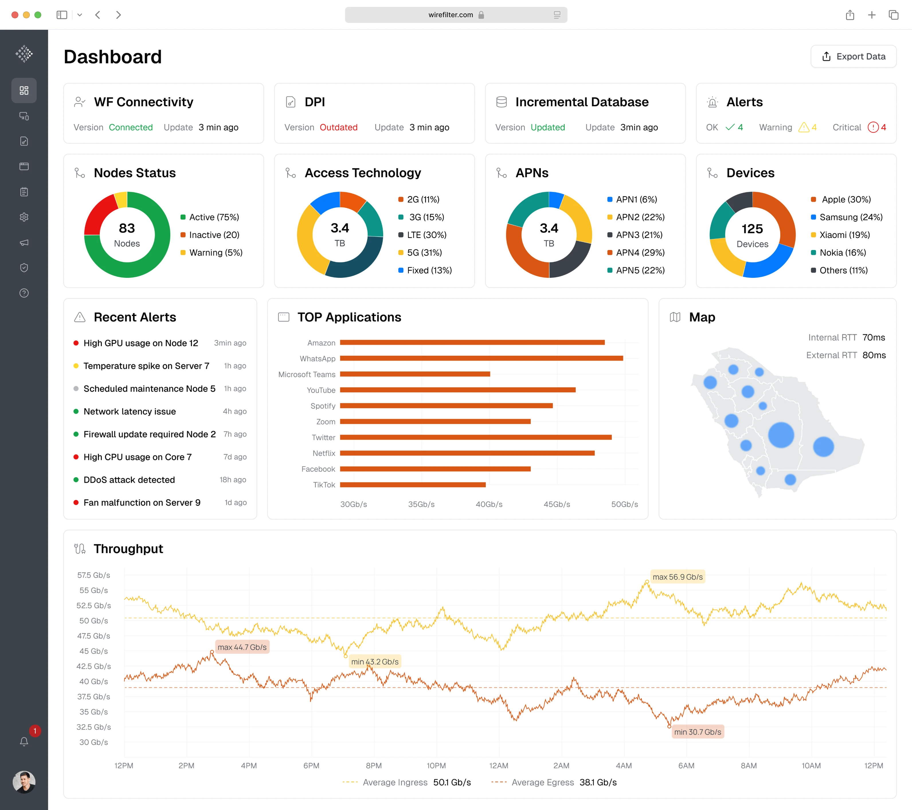Open the dashboard grid icon in sidebar
Viewport: 912px width, 810px height.
[x=24, y=91]
